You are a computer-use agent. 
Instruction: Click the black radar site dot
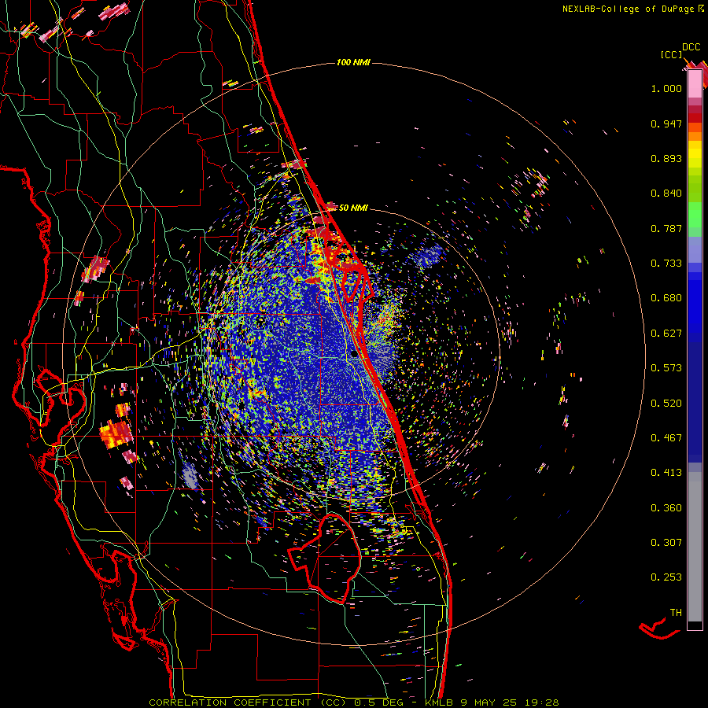(355, 354)
